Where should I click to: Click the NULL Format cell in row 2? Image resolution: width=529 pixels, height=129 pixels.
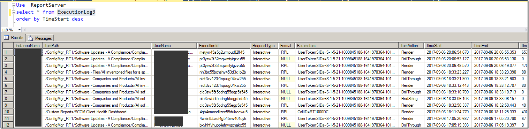[x=287, y=59]
